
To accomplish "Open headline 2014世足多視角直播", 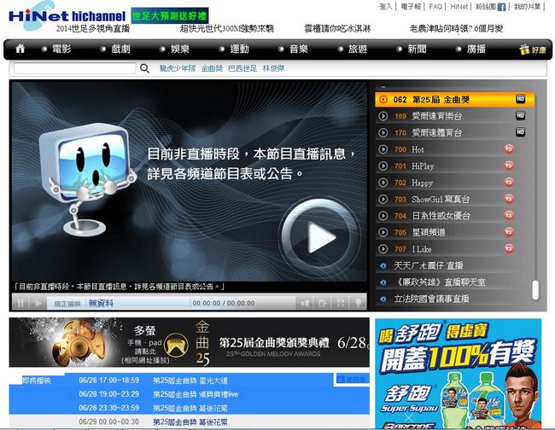I will (93, 29).
